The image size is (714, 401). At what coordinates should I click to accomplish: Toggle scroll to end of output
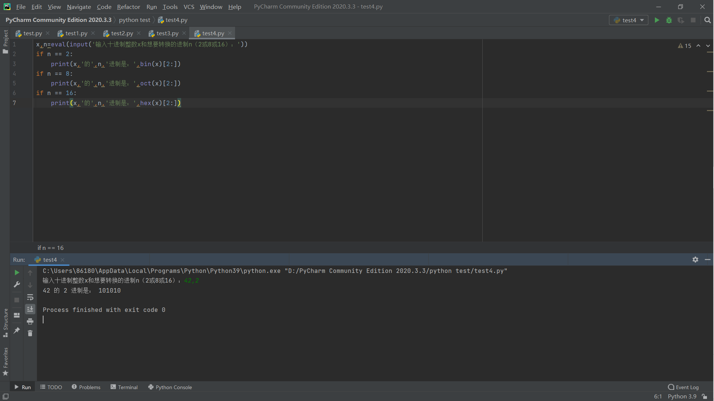30,309
